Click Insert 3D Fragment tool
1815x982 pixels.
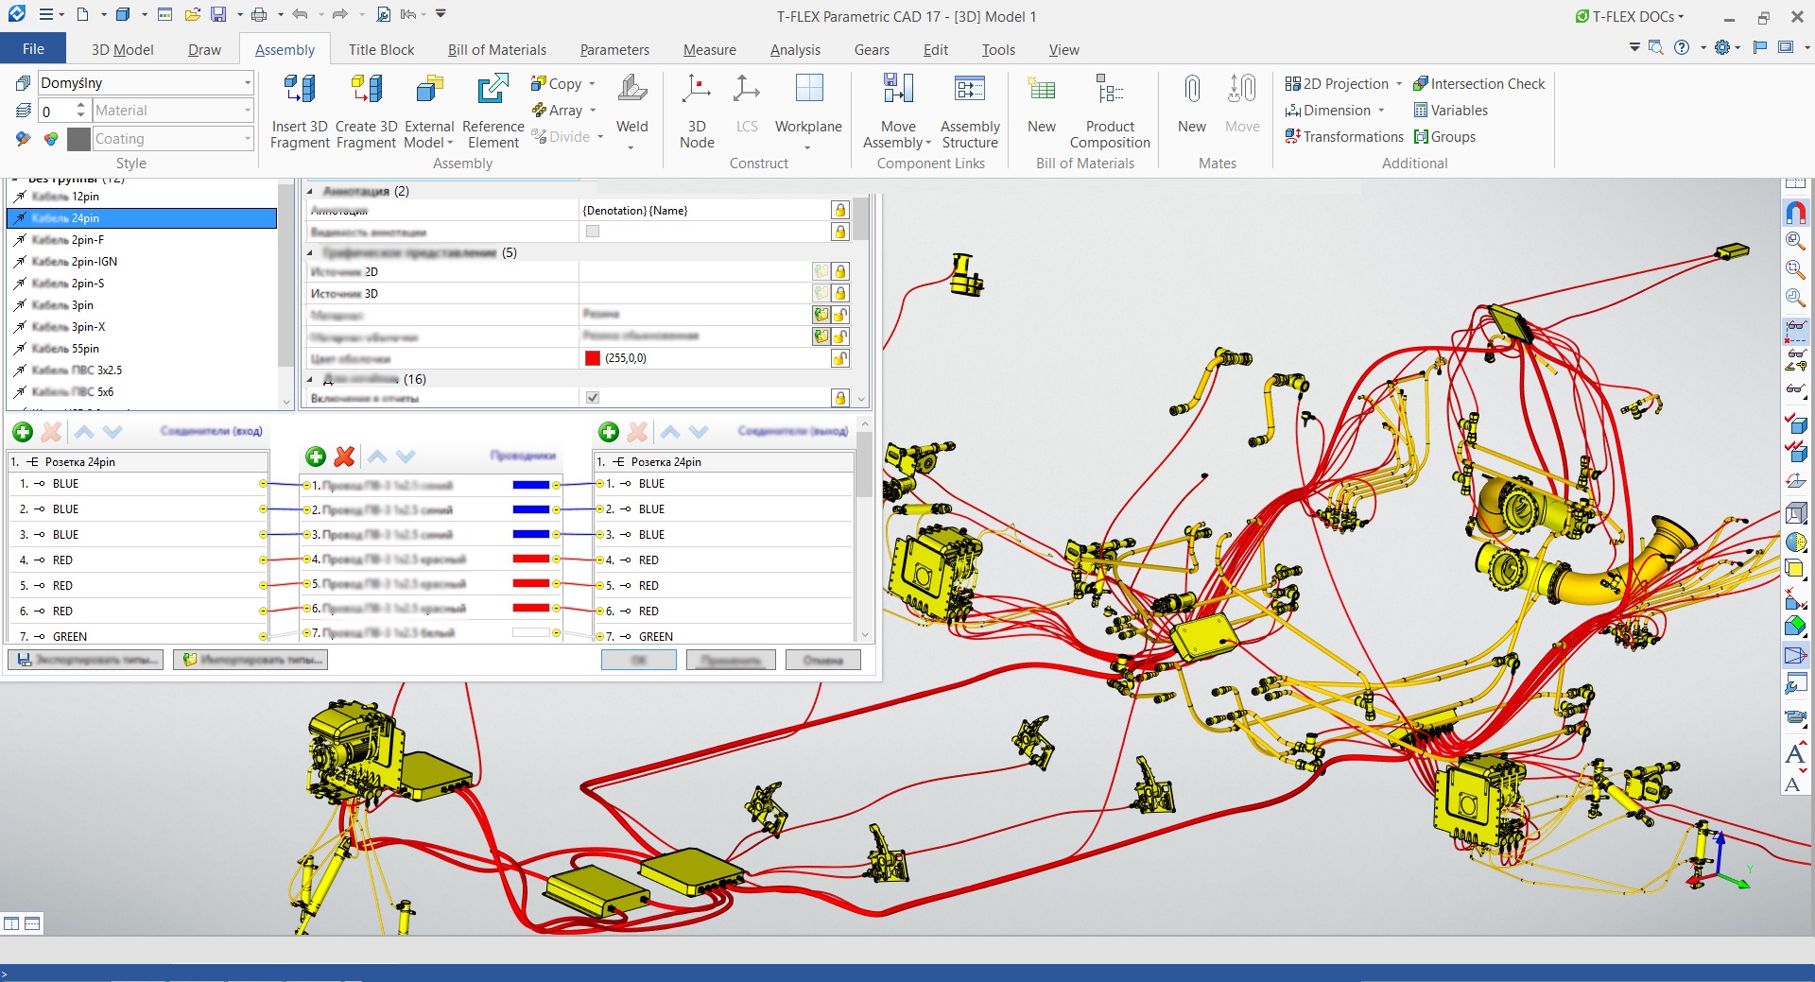[299, 111]
